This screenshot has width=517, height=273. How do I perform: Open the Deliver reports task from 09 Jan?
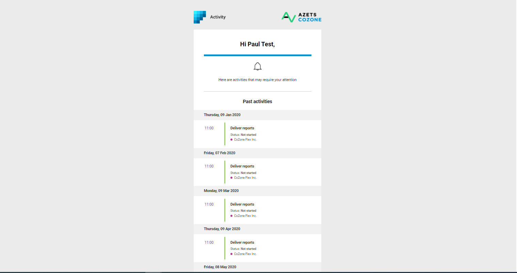click(242, 128)
